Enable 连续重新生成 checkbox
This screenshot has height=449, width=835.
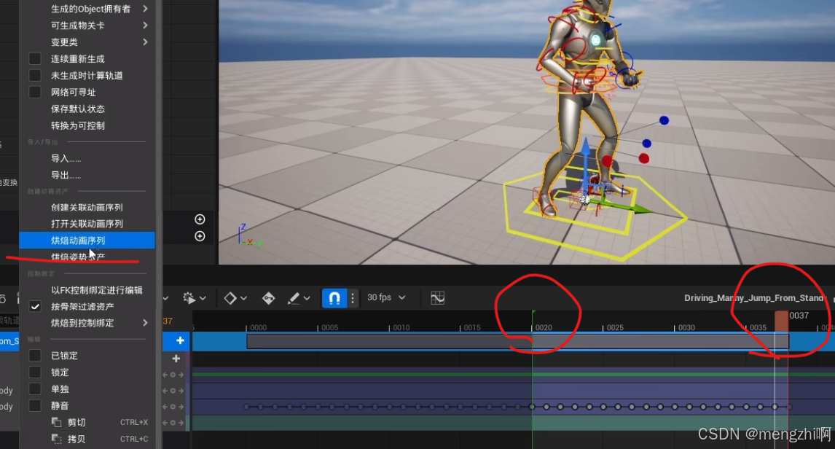[x=35, y=58]
